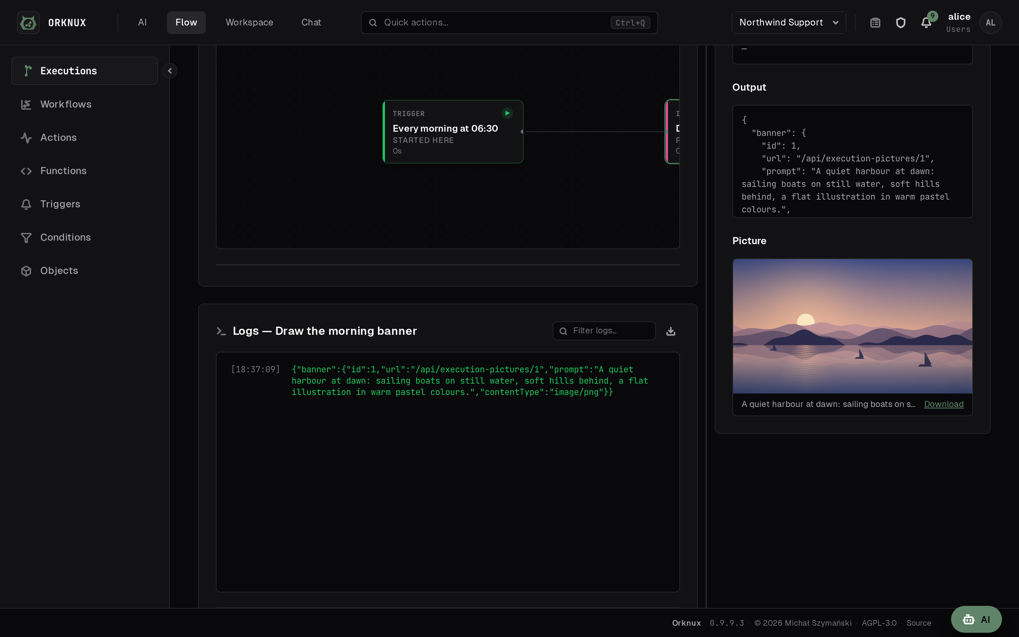
Task: Open the AL user avatar menu
Action: tap(990, 22)
